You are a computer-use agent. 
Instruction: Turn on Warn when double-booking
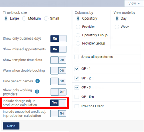pyautogui.click(x=59, y=71)
